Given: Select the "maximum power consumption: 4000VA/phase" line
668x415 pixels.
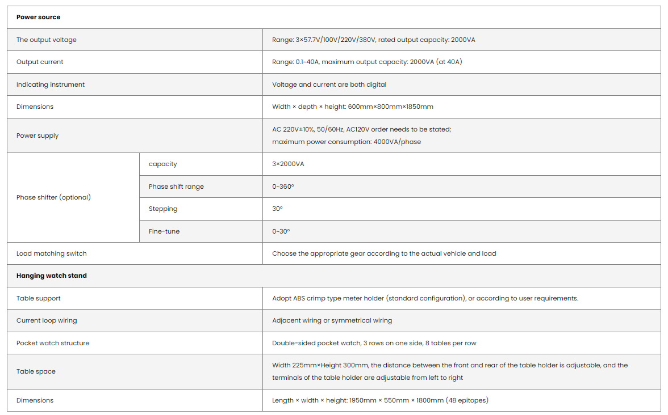Looking at the screenshot, I should tap(346, 142).
